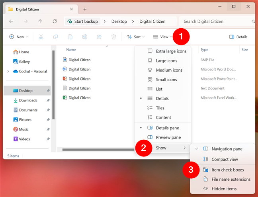Click pin icon beside Videos
The image size is (258, 197).
[x=48, y=139]
